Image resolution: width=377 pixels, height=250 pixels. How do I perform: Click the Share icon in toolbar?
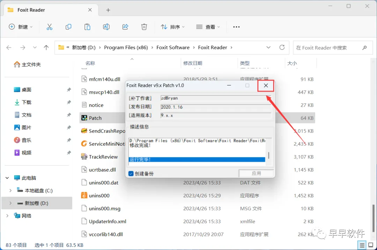click(125, 27)
